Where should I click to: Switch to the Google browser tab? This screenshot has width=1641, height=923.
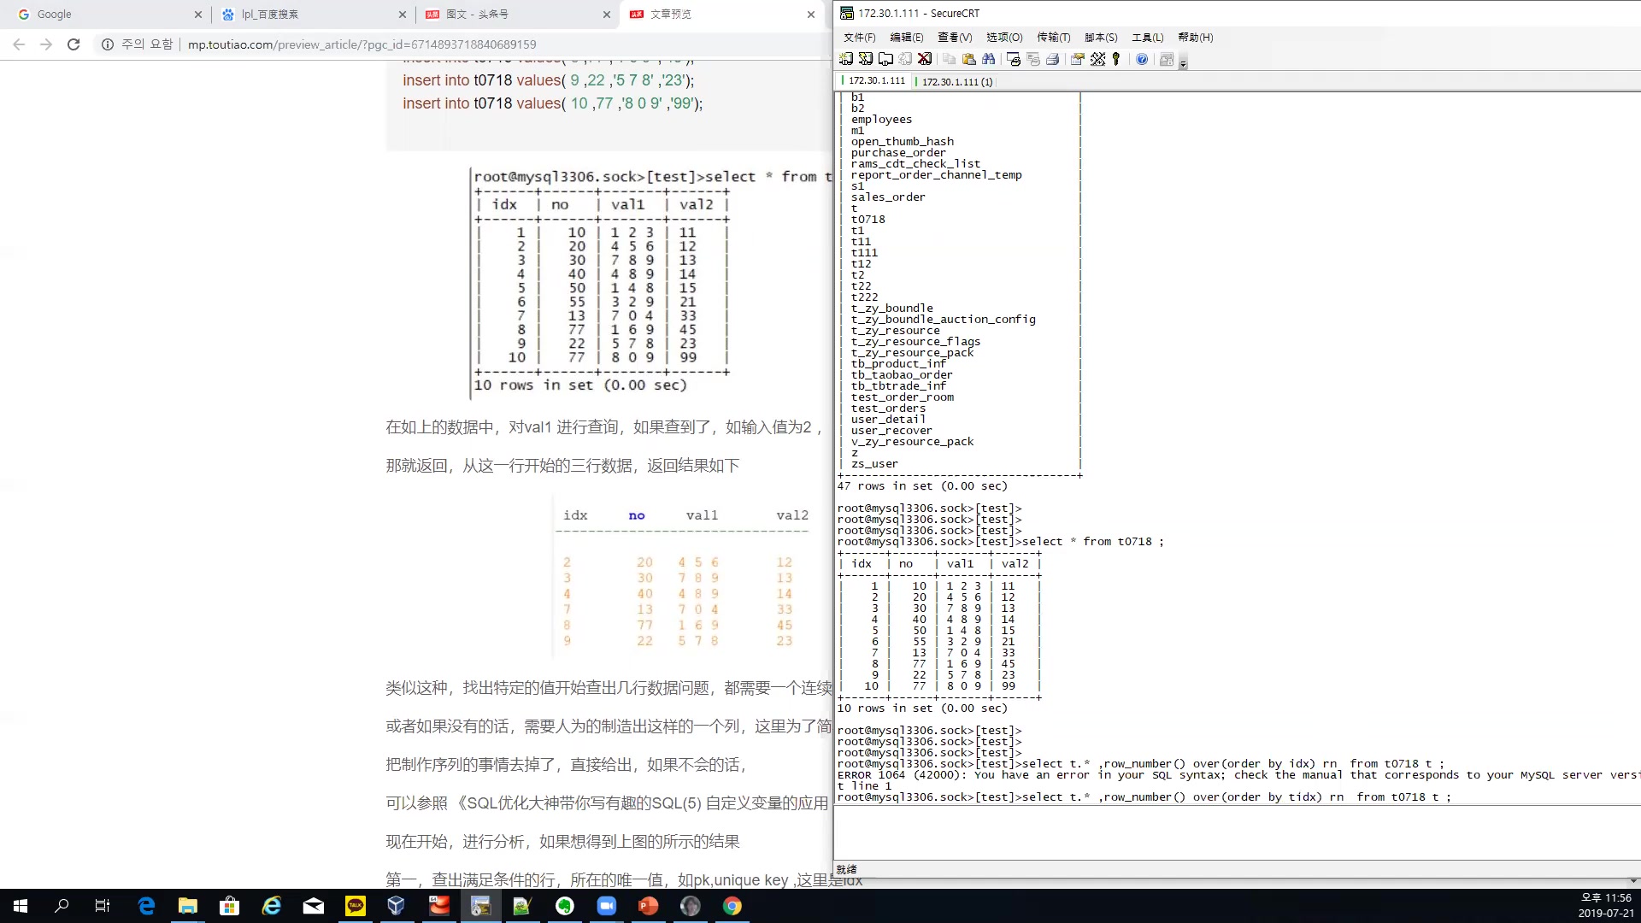pos(109,15)
